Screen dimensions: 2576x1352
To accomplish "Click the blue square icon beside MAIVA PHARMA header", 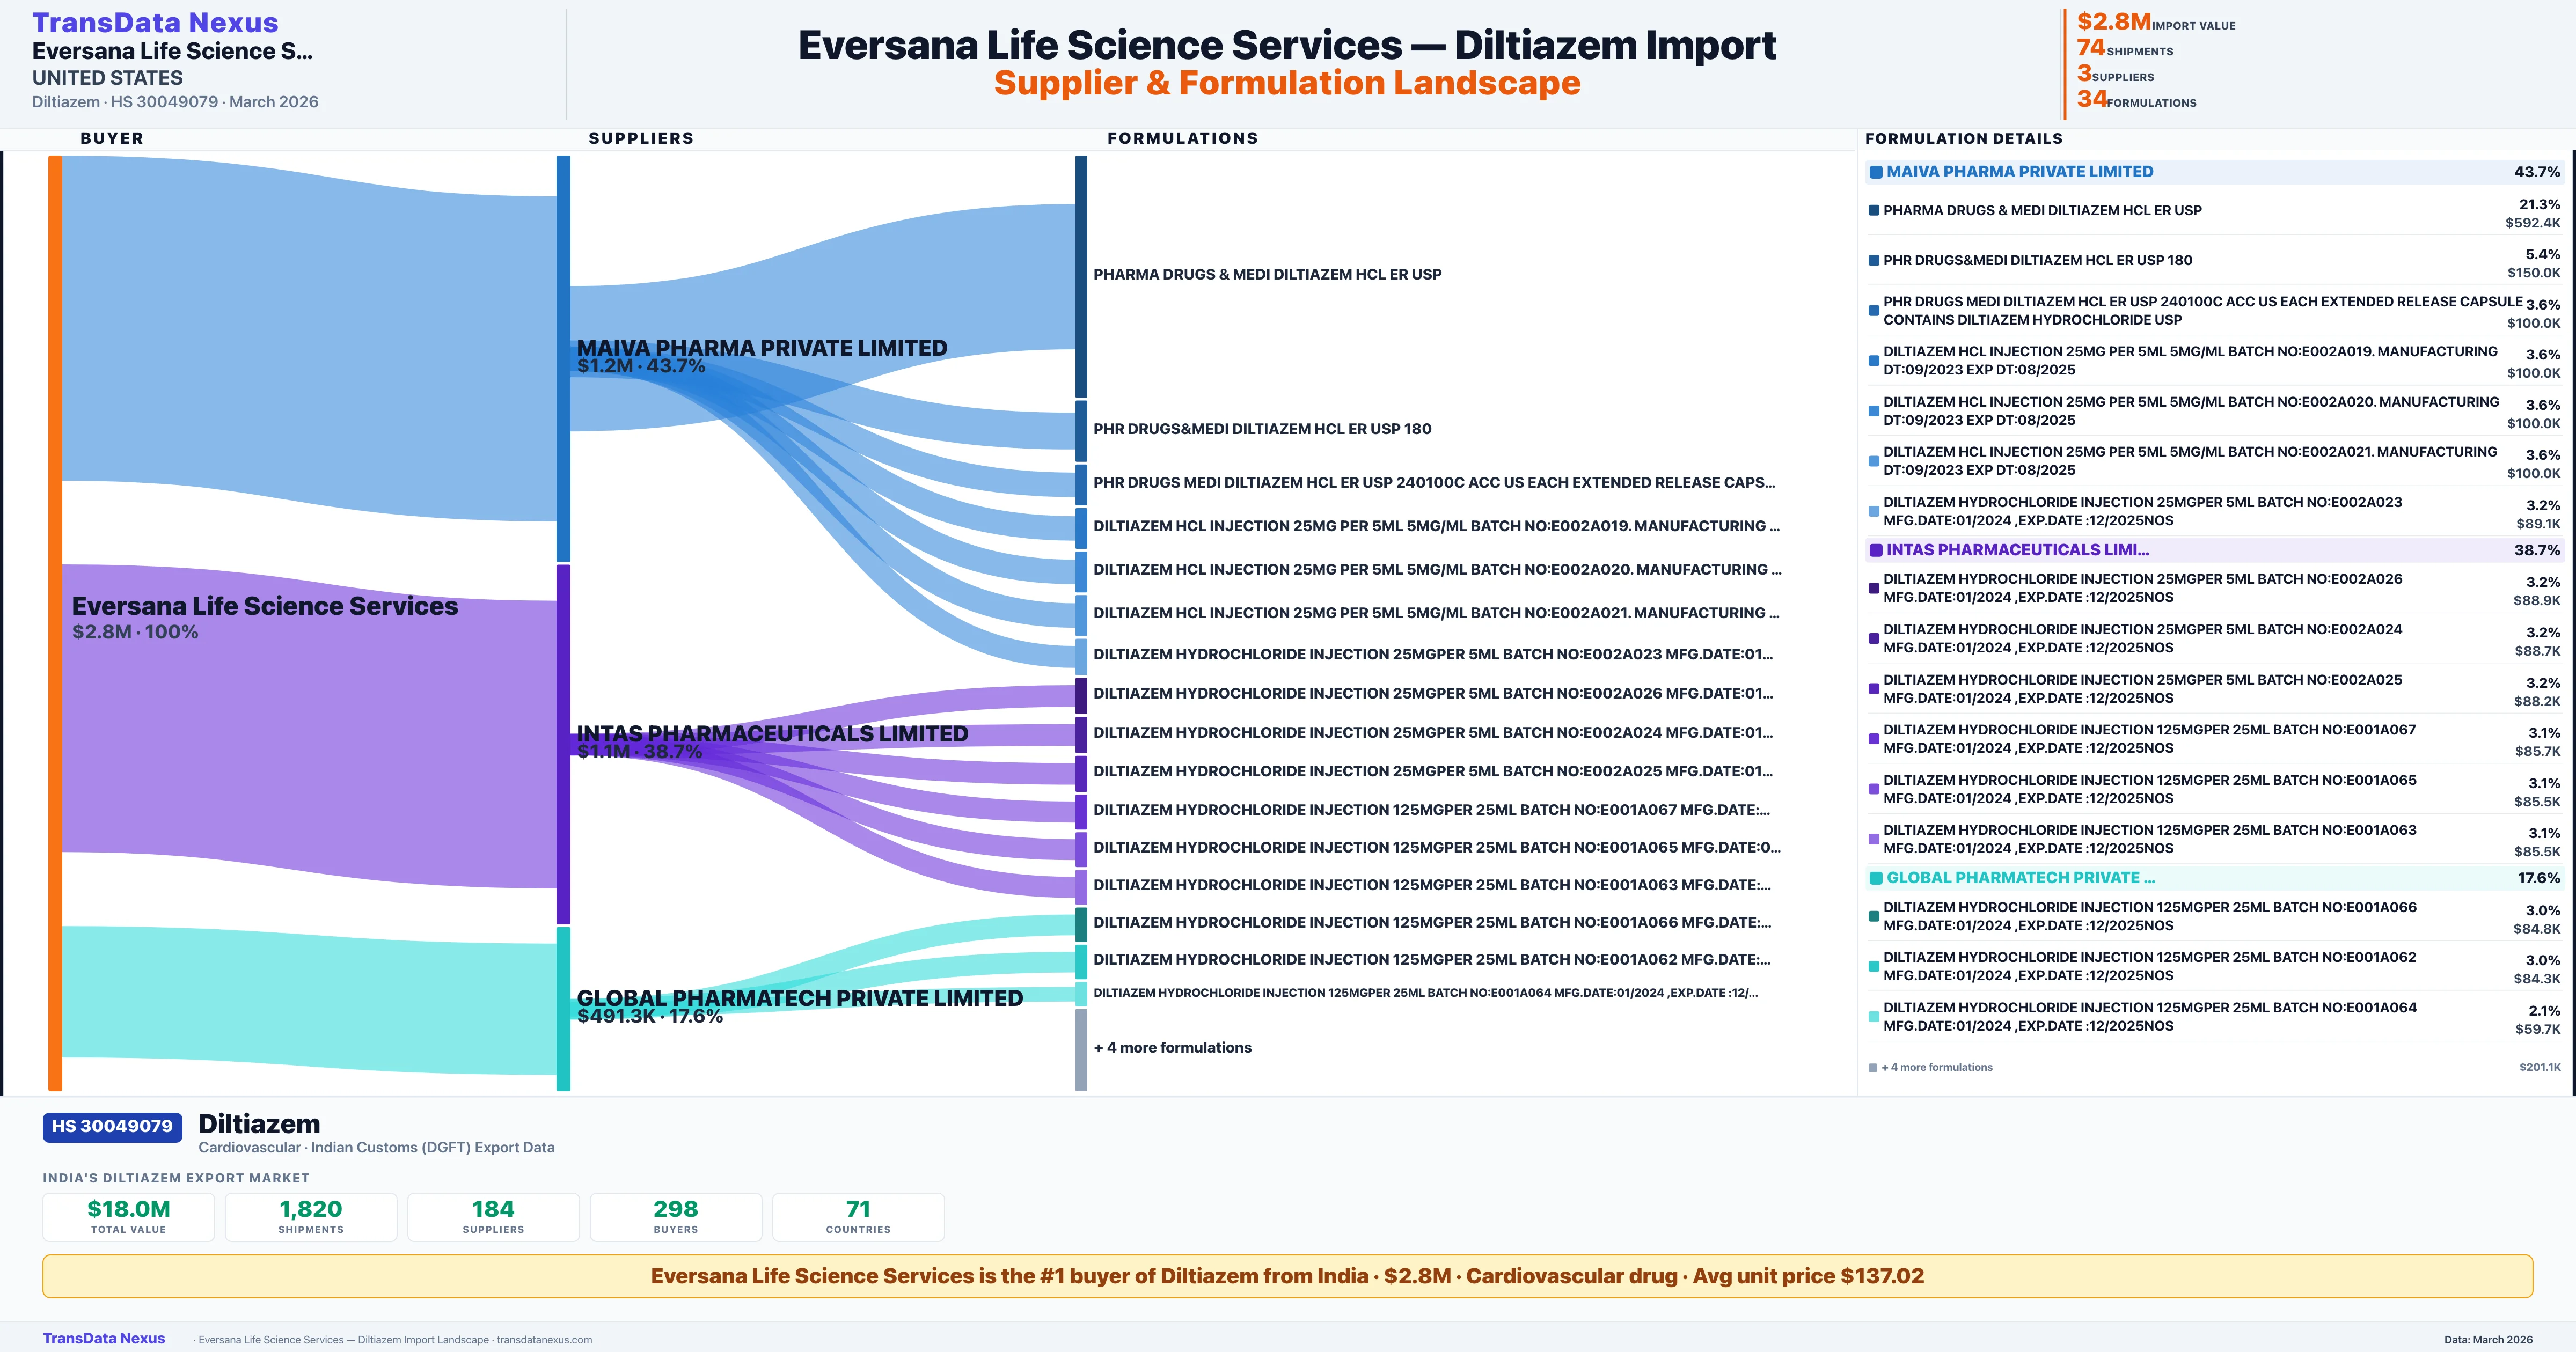I will 1876,172.
